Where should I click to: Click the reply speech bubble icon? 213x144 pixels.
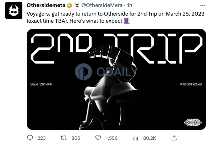30,138
